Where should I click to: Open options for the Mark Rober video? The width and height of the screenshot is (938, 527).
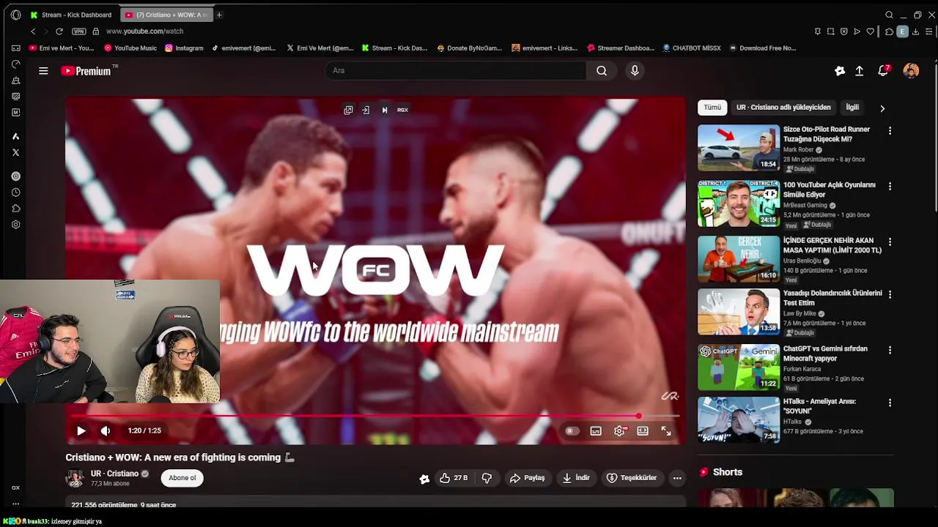[890, 131]
